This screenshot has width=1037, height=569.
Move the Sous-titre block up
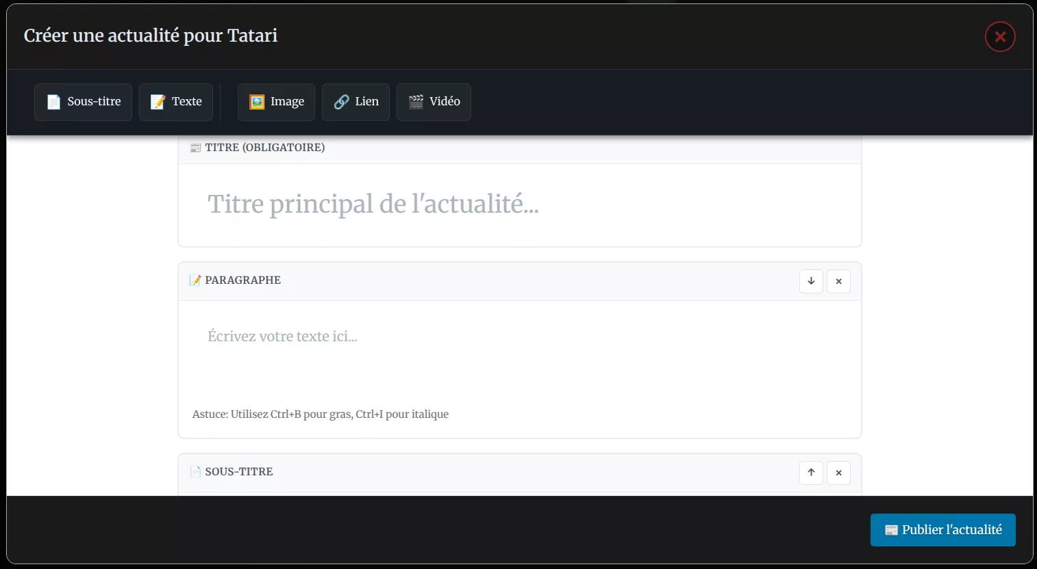811,473
